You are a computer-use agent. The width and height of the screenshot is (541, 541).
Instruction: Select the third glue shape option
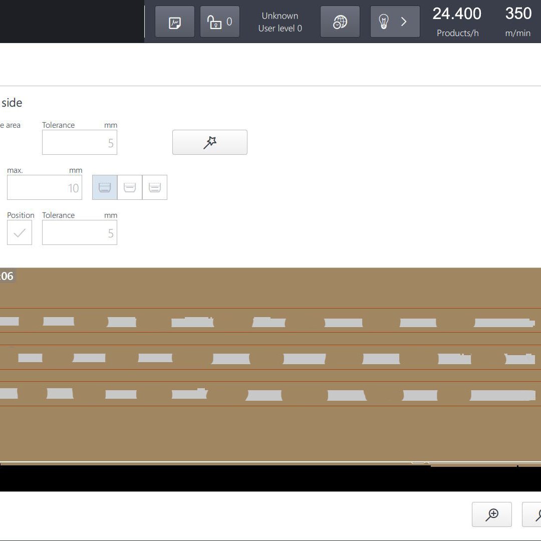click(x=155, y=187)
